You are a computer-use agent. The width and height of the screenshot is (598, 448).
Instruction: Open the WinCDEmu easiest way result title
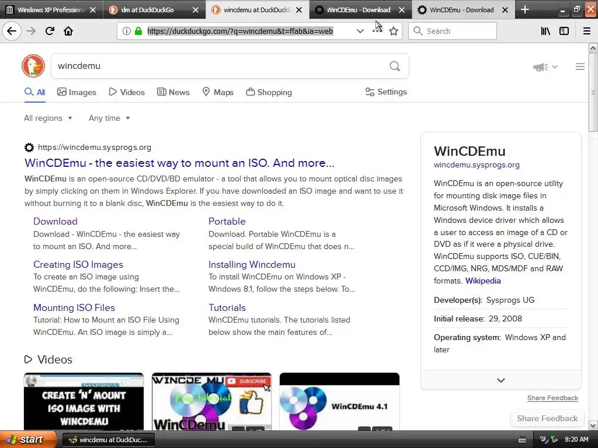point(179,163)
